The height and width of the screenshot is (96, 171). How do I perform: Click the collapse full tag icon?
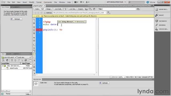(x=34, y=27)
